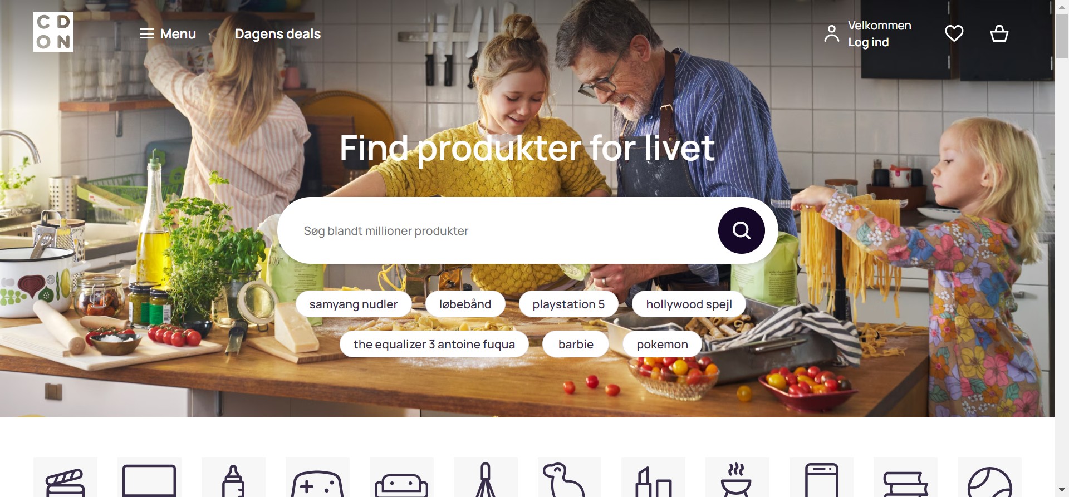Open the wishlist heart icon
The height and width of the screenshot is (497, 1069).
pos(954,34)
